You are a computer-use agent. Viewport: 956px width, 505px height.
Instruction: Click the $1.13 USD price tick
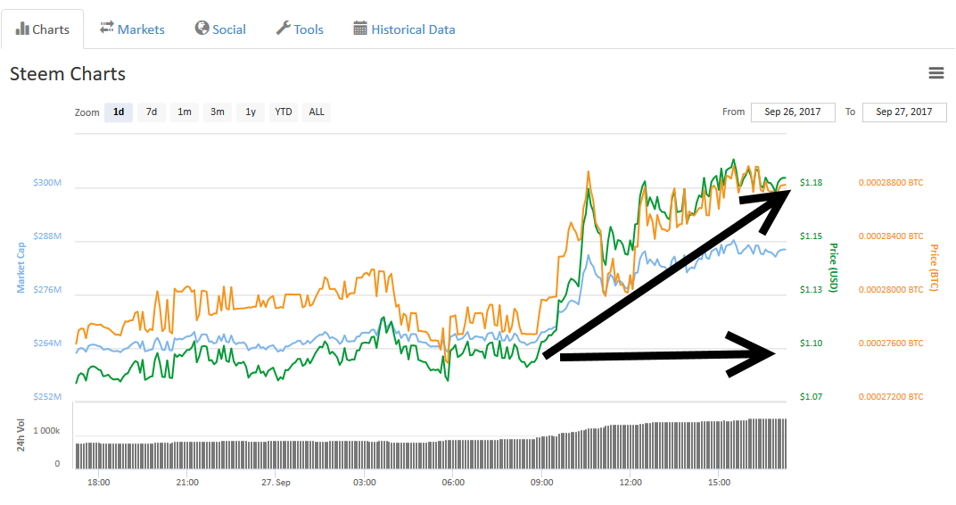[811, 290]
